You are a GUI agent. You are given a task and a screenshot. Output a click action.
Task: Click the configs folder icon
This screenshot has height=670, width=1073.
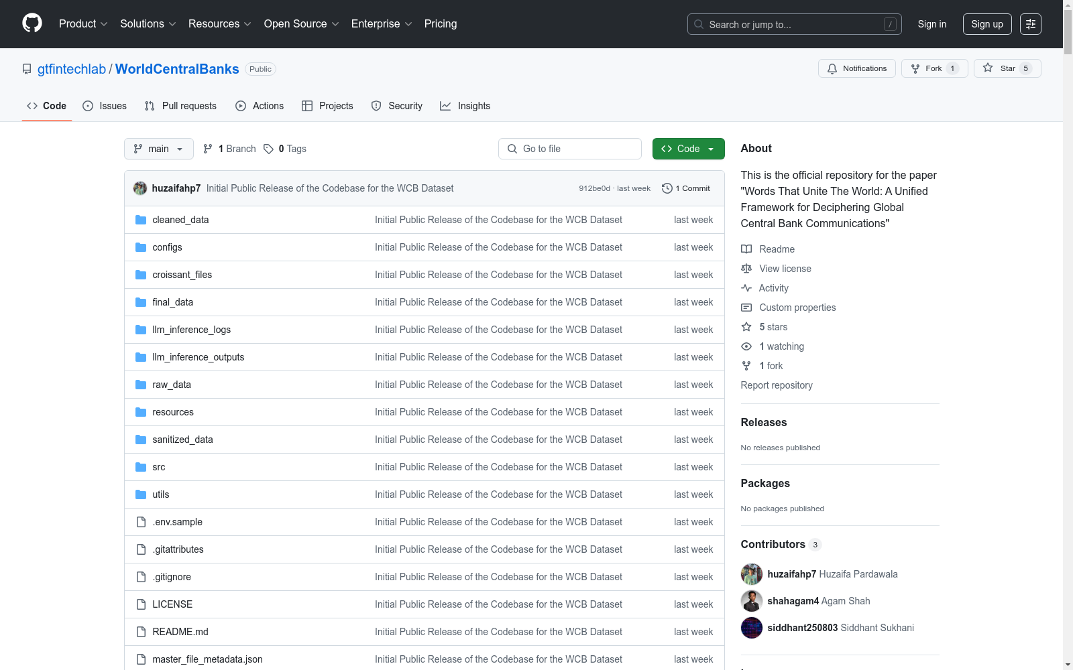tap(141, 247)
